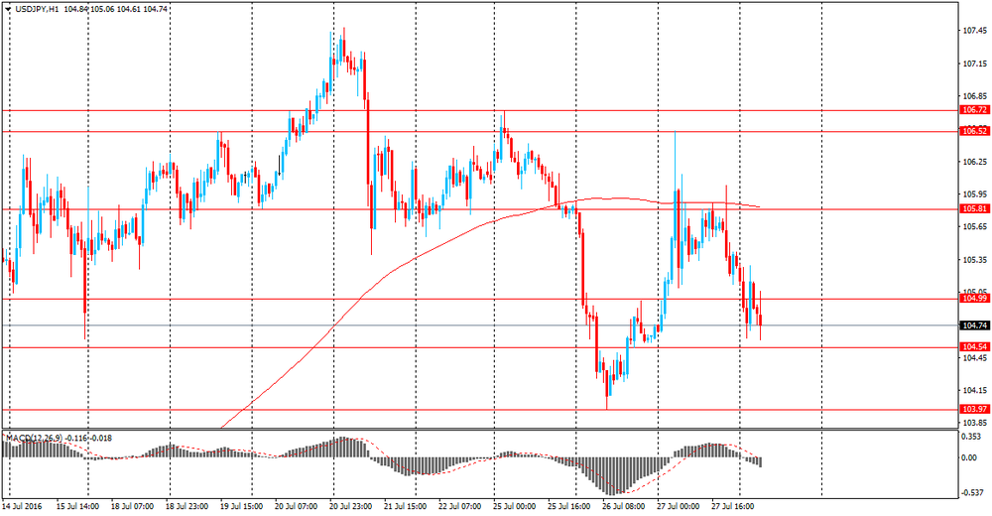Click the MACD(12,26,9) indicator label
992x516 pixels.
coord(33,438)
